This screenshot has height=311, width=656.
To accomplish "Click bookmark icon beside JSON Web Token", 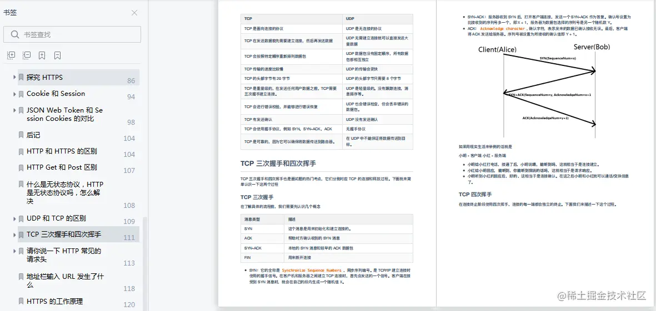I will [21, 110].
